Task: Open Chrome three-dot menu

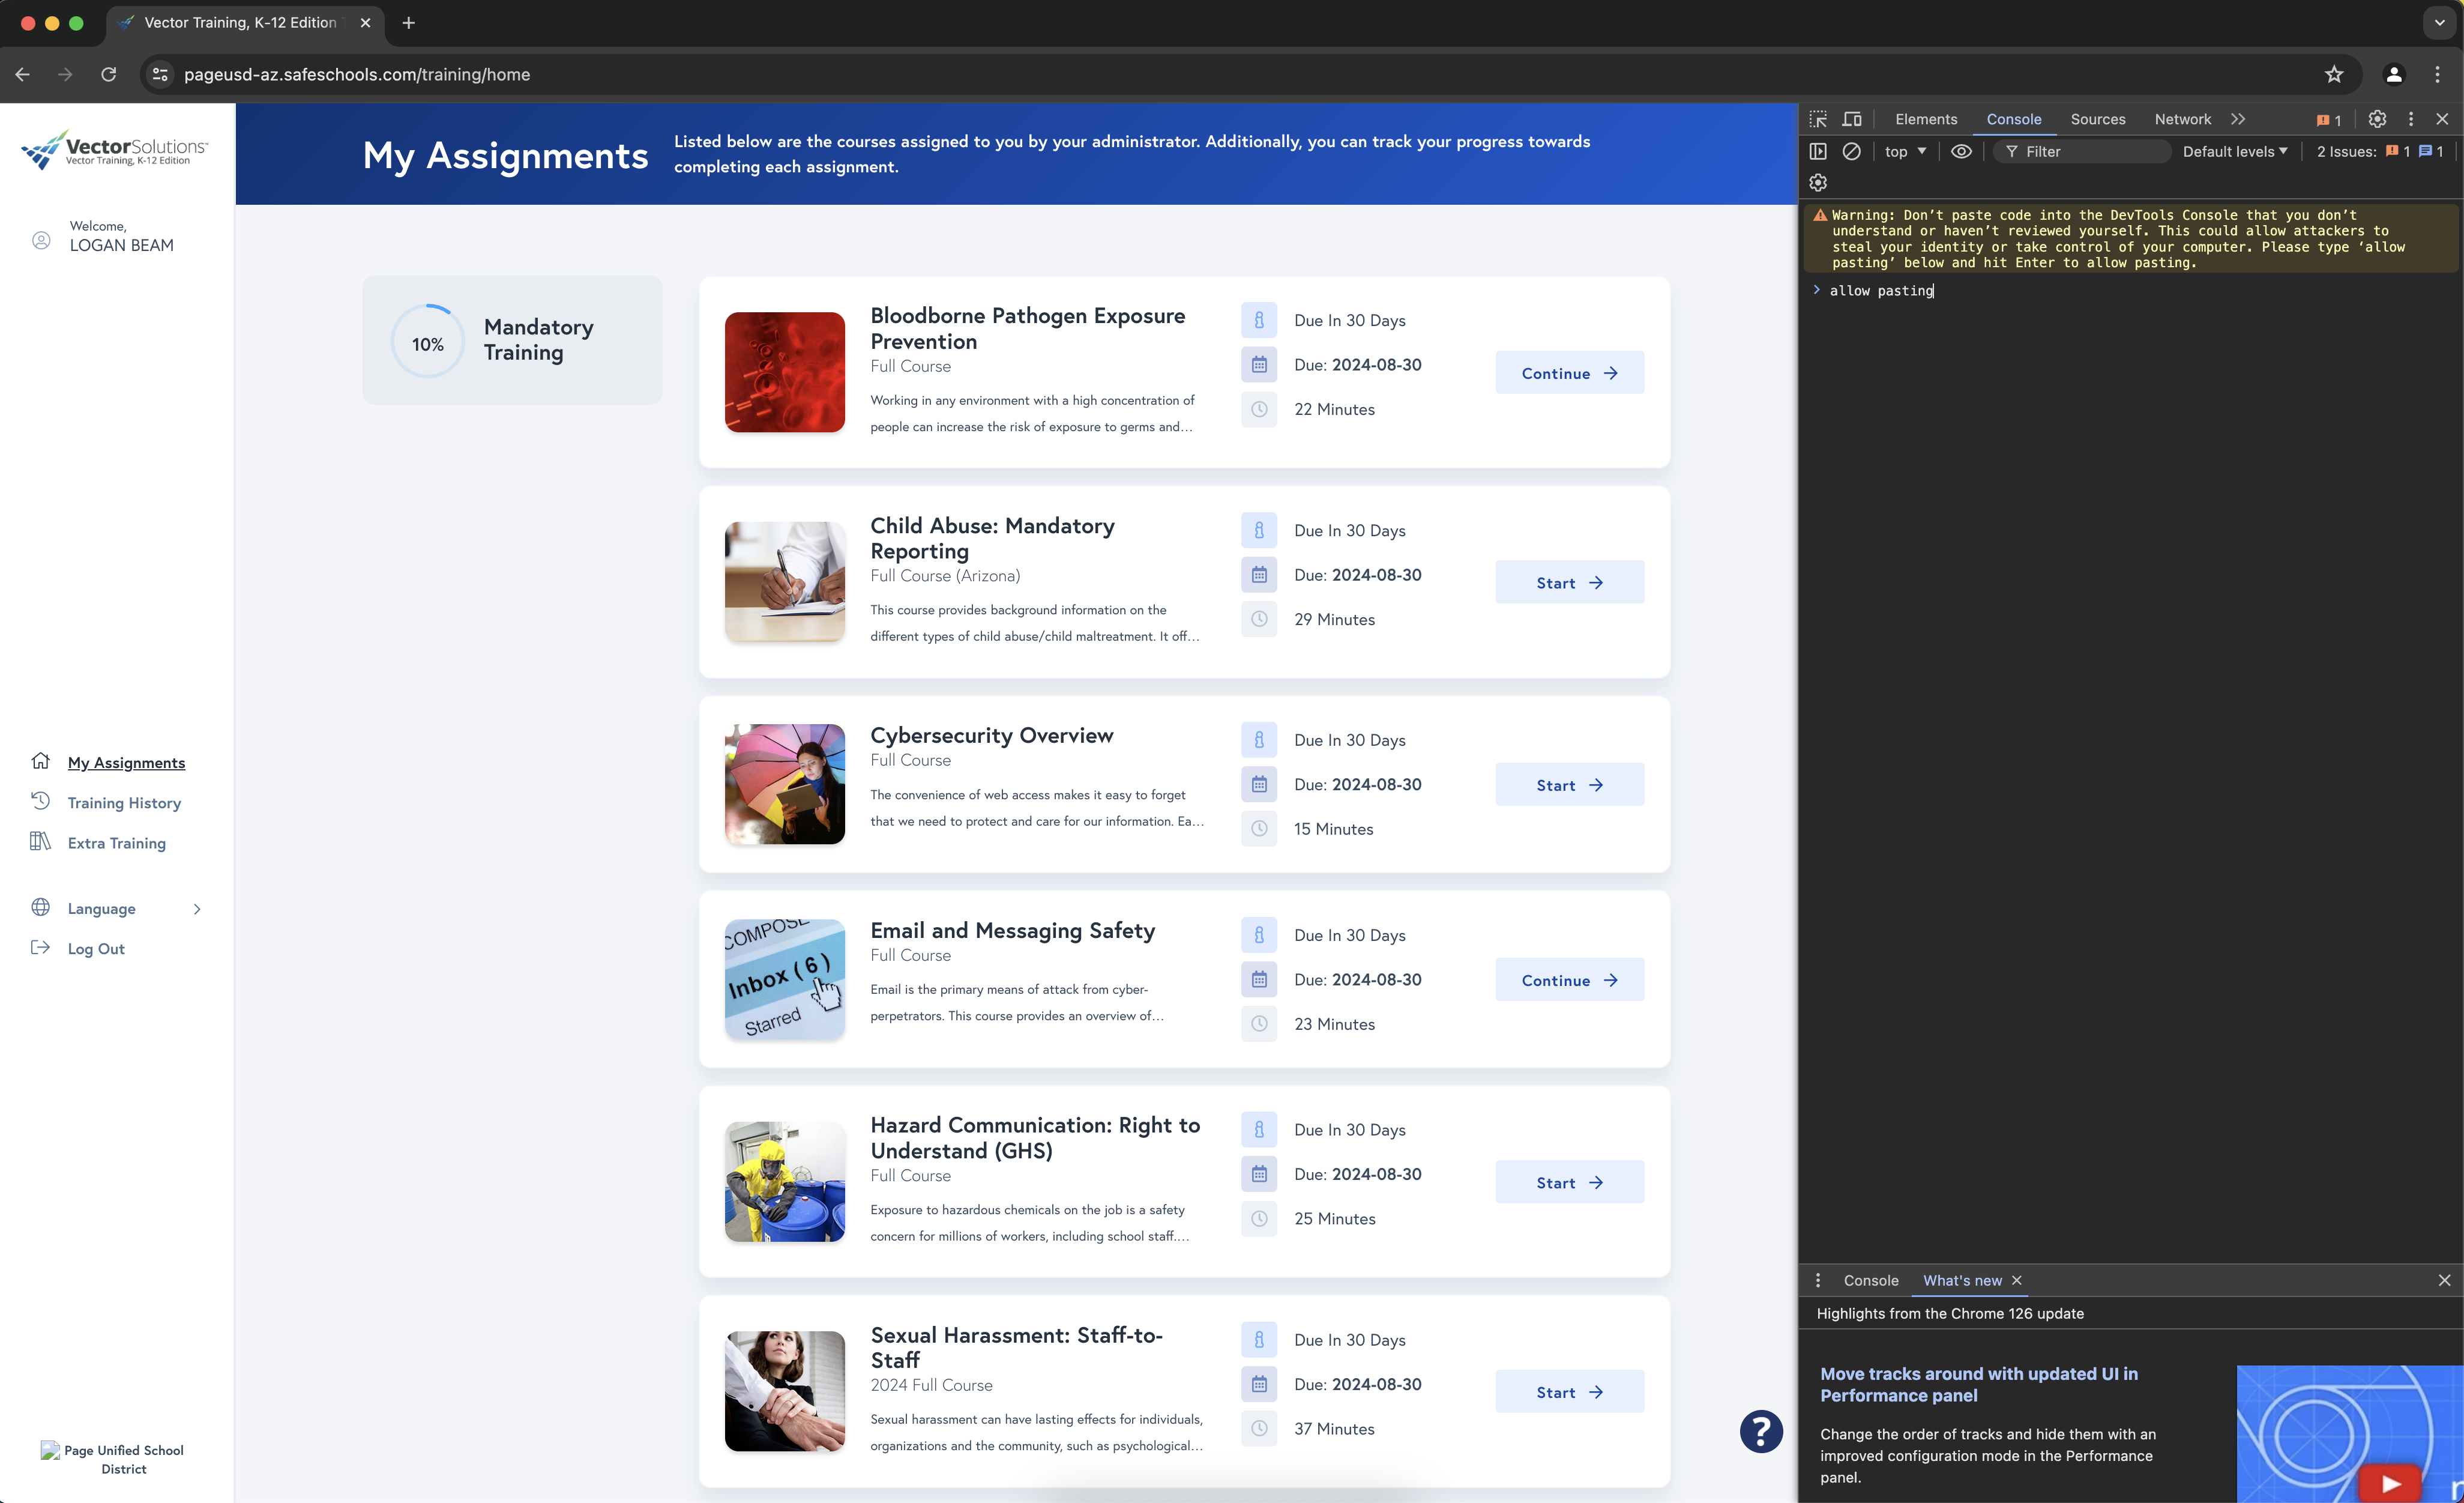Action: [2437, 74]
